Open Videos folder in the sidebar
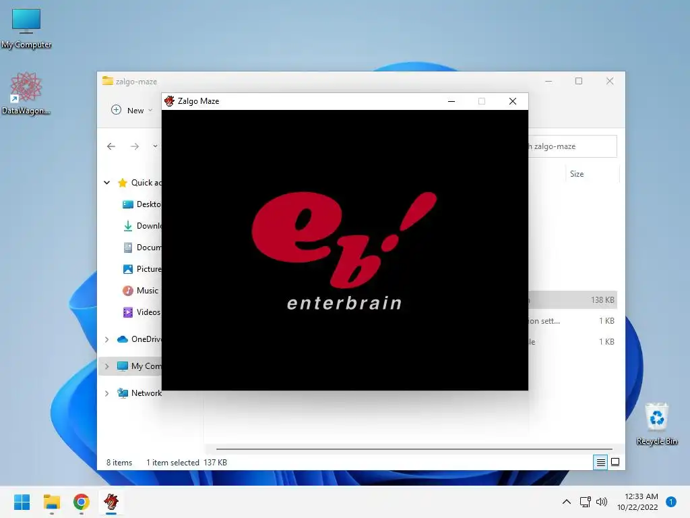Viewport: 690px width, 518px height. tap(142, 312)
